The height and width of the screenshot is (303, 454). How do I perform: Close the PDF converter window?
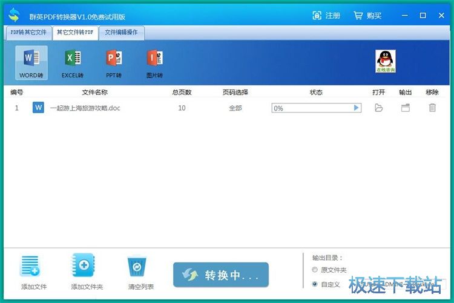click(441, 15)
